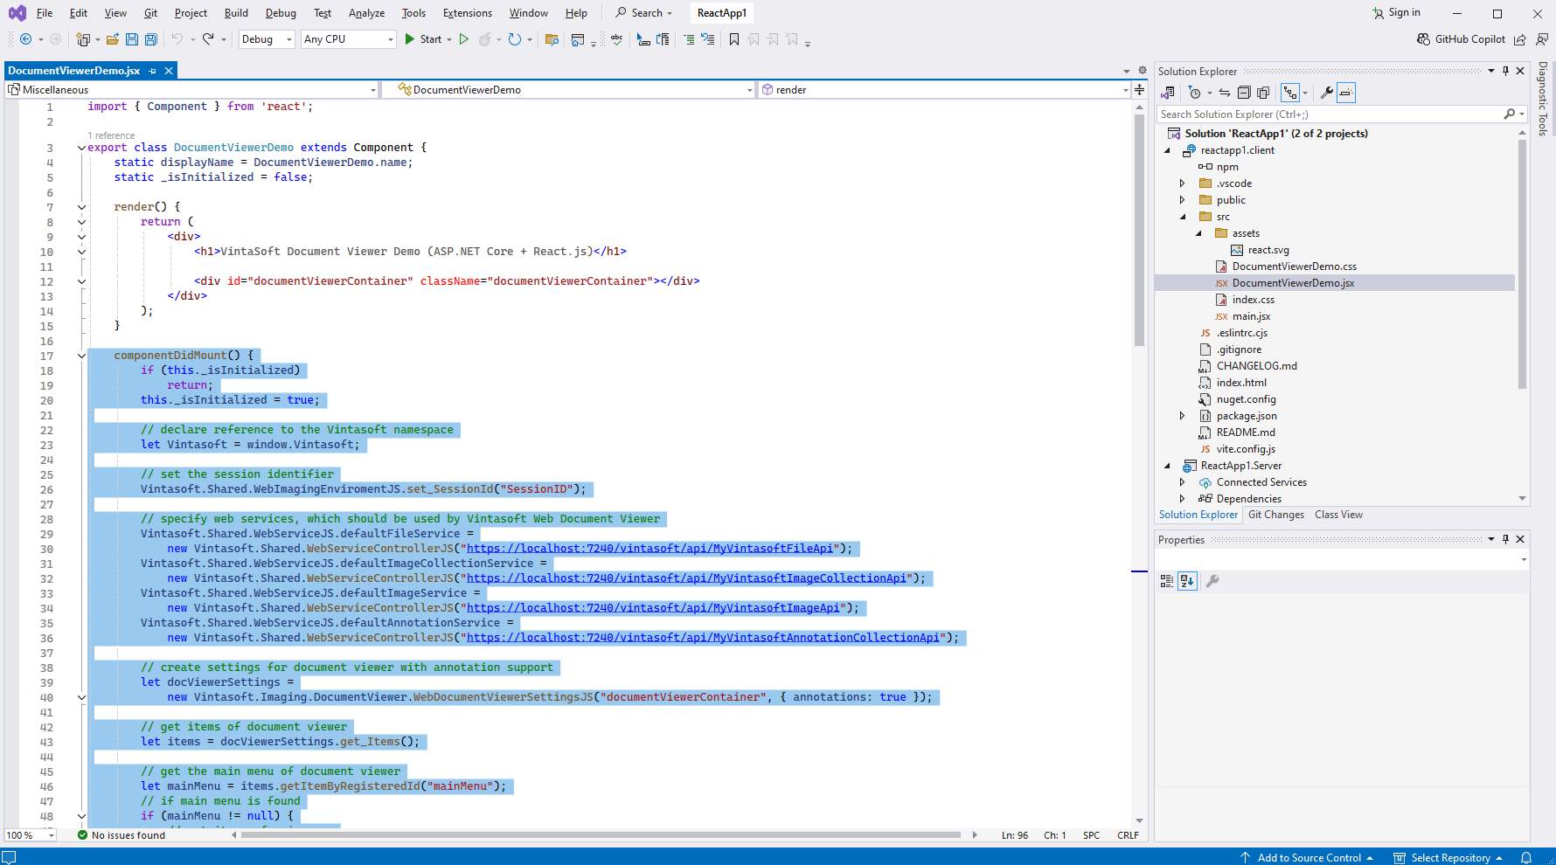Toggle auto-hide pin of Solution Explorer
This screenshot has height=865, width=1556.
pos(1505,71)
